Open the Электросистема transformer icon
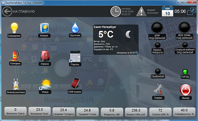The width and height of the screenshot is (198, 121). [x=16, y=84]
